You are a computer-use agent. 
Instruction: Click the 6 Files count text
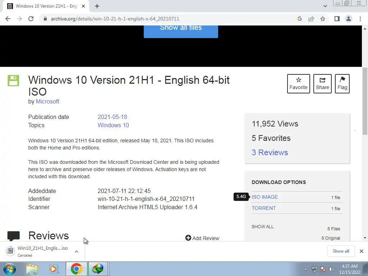point(334,229)
